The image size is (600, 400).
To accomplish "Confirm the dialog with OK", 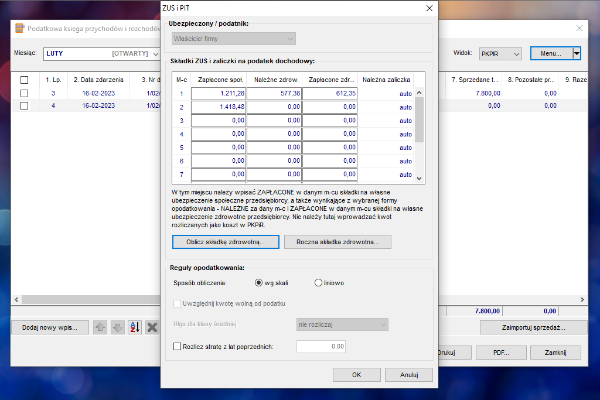I will pos(357,375).
